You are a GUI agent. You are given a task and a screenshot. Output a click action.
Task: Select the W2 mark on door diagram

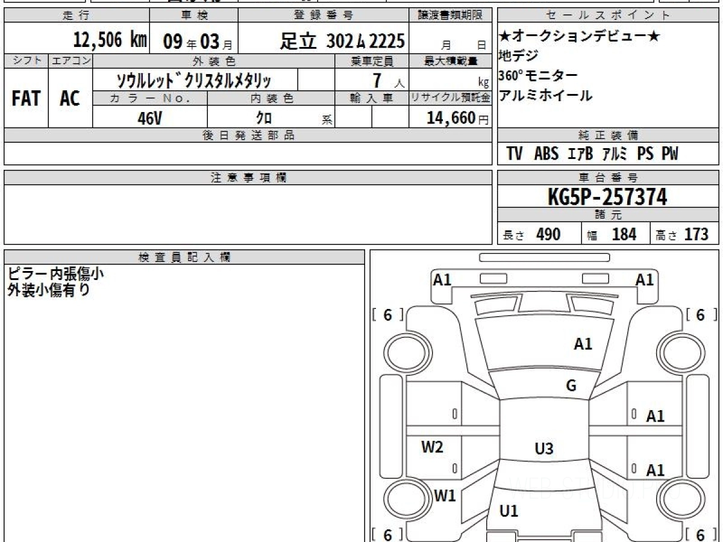(x=432, y=447)
